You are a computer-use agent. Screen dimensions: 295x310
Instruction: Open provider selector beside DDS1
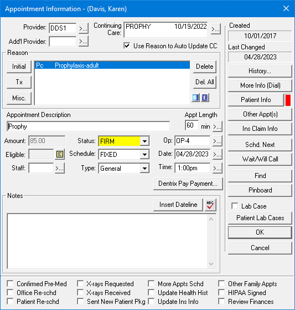(83, 29)
